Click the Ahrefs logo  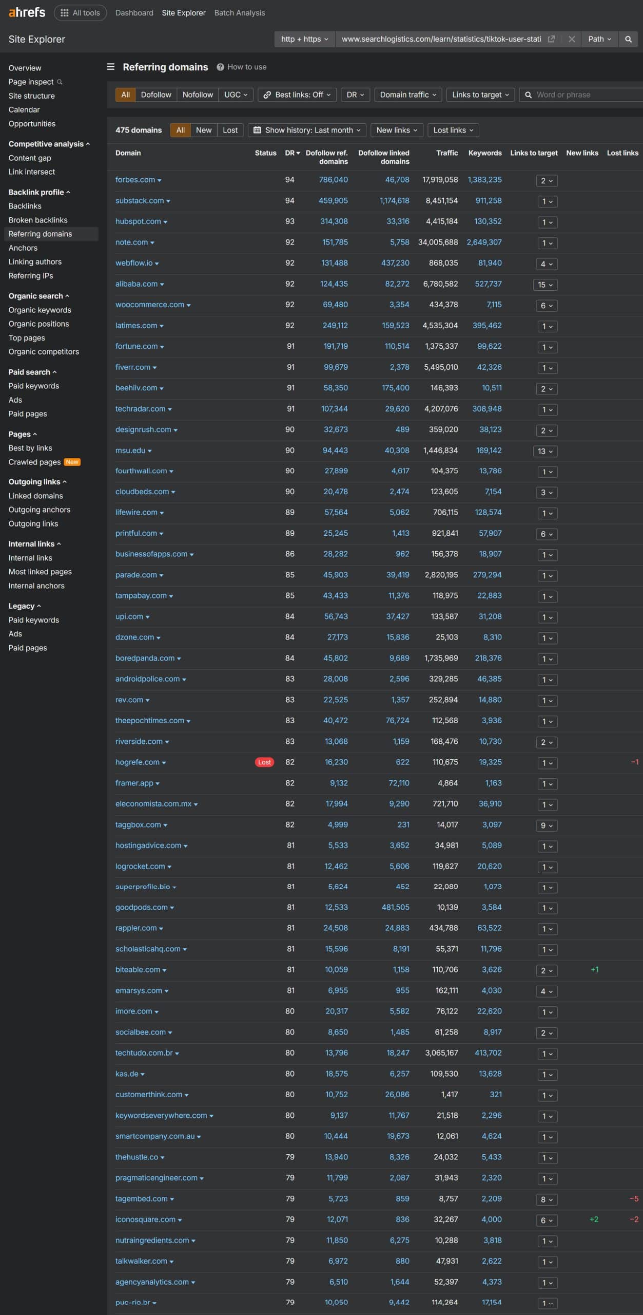point(27,12)
